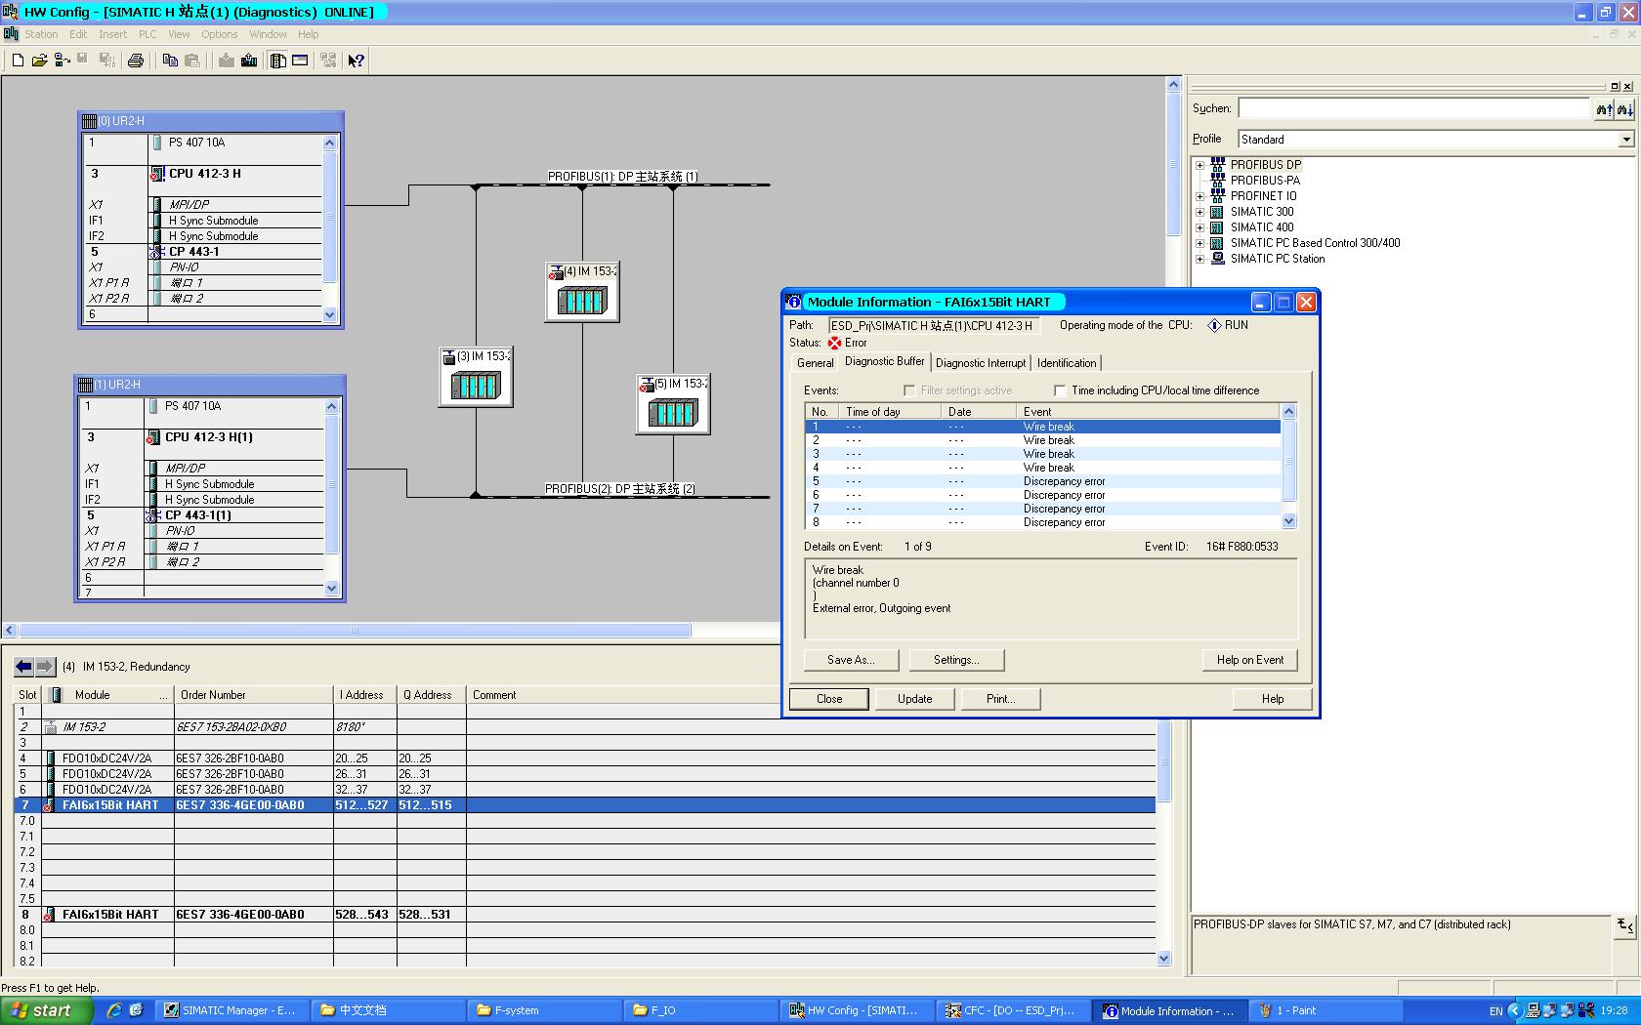Expand the SIMATIC PC Station node
1641x1025 pixels.
point(1200,259)
